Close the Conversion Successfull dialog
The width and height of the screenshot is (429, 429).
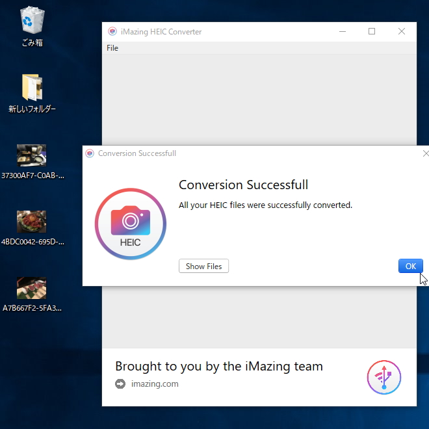pos(426,153)
